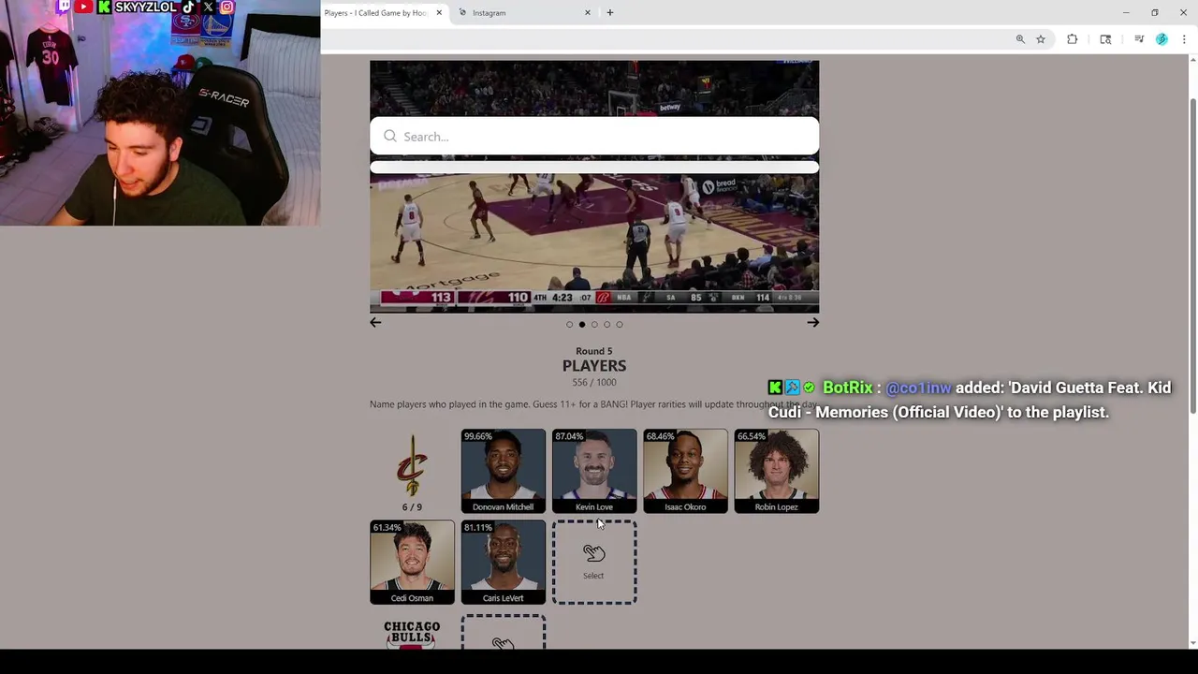This screenshot has width=1198, height=674.
Task: Minimize the browser window
Action: coord(1126,13)
